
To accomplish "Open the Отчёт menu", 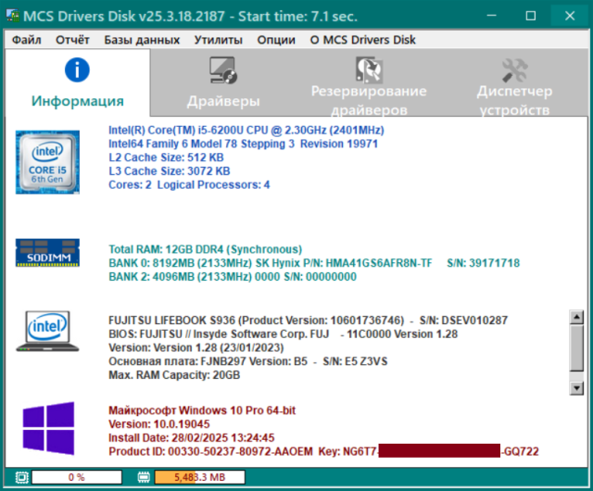I will [72, 40].
